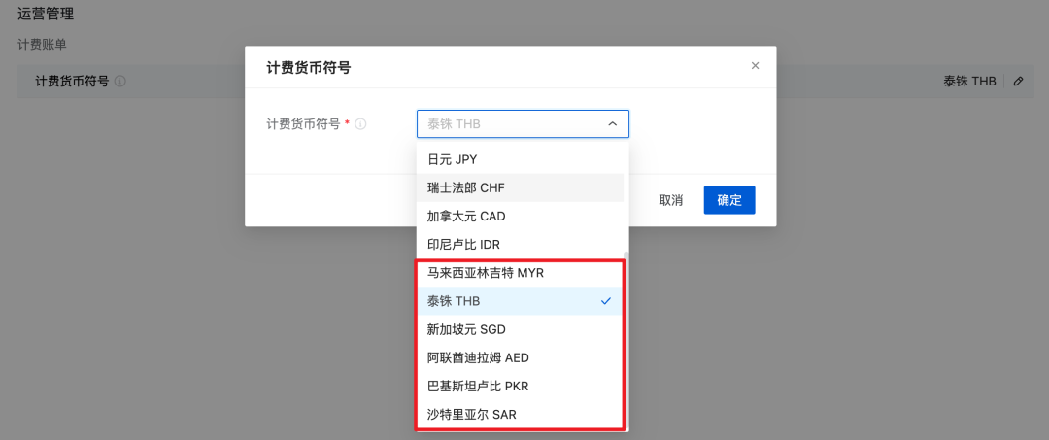This screenshot has height=440, width=1049.
Task: Close the 计费货币符号 dialog with X
Action: click(755, 65)
